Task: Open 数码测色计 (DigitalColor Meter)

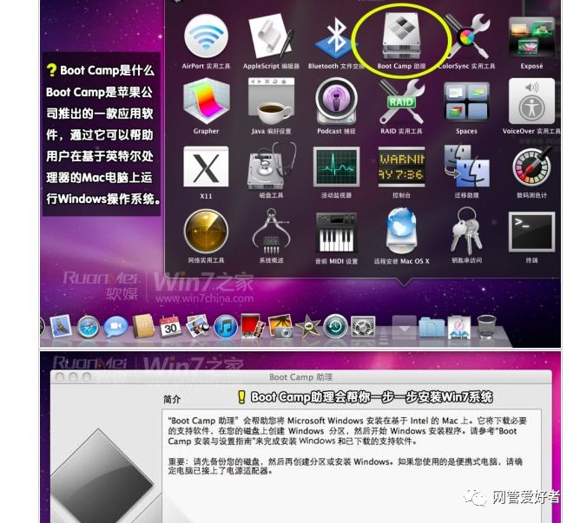Action: (x=531, y=167)
